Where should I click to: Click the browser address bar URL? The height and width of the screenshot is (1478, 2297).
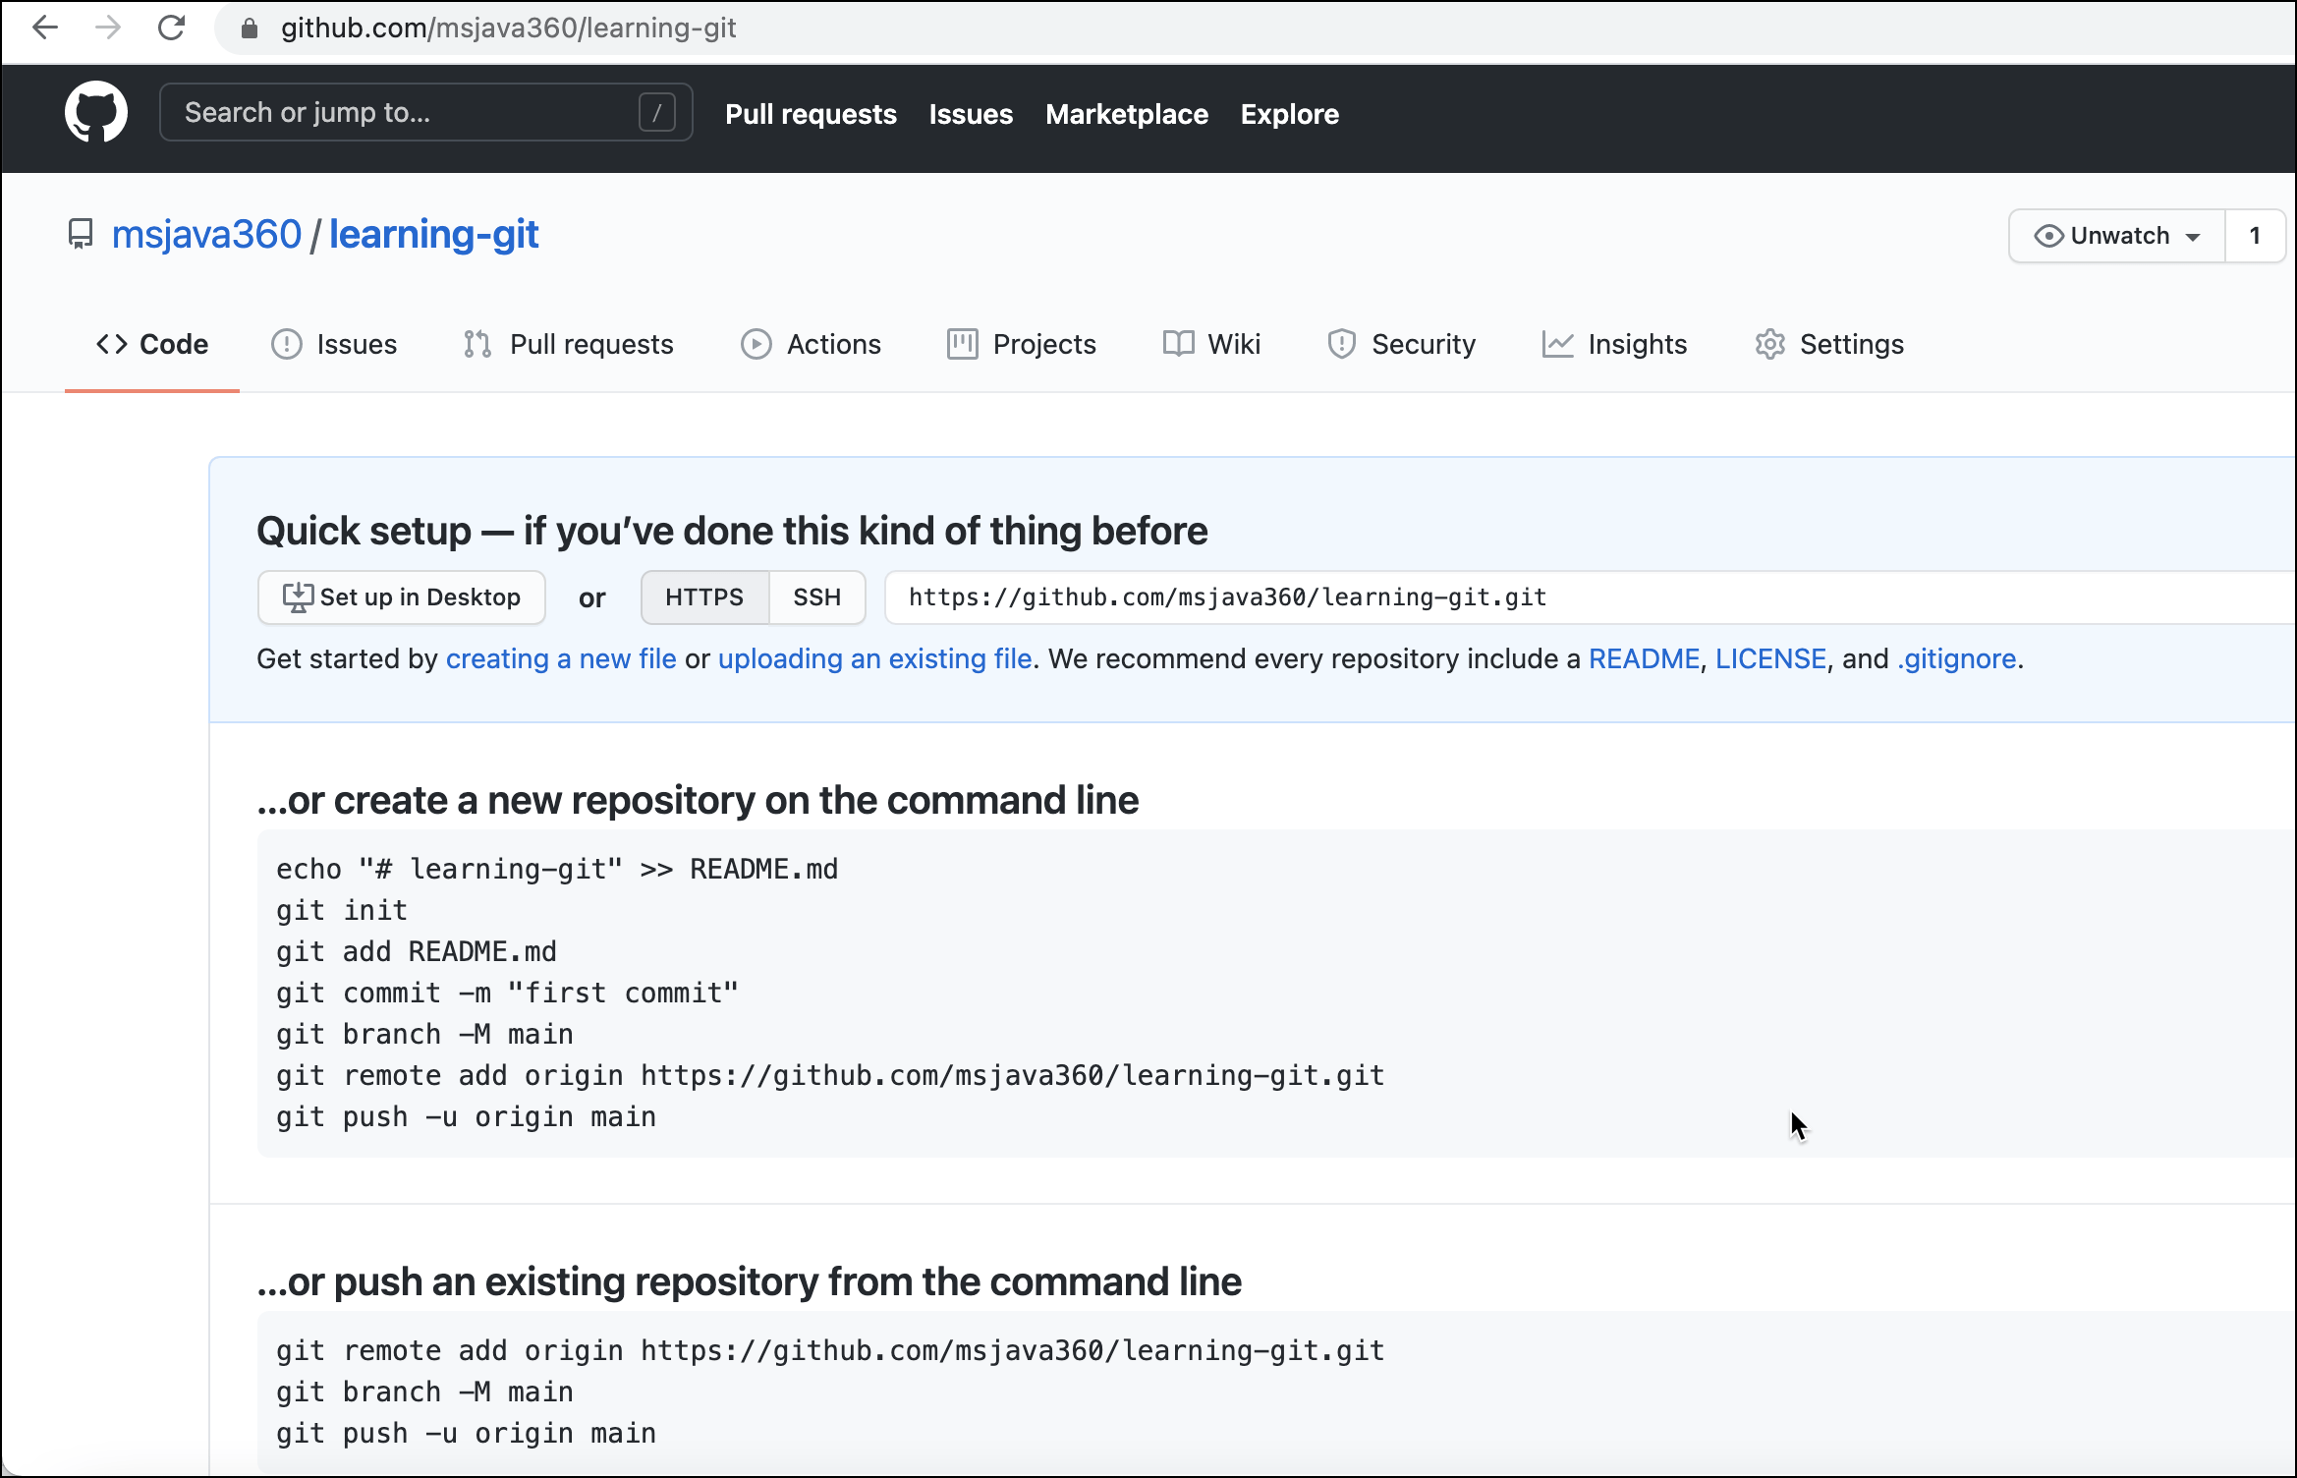pos(508,28)
